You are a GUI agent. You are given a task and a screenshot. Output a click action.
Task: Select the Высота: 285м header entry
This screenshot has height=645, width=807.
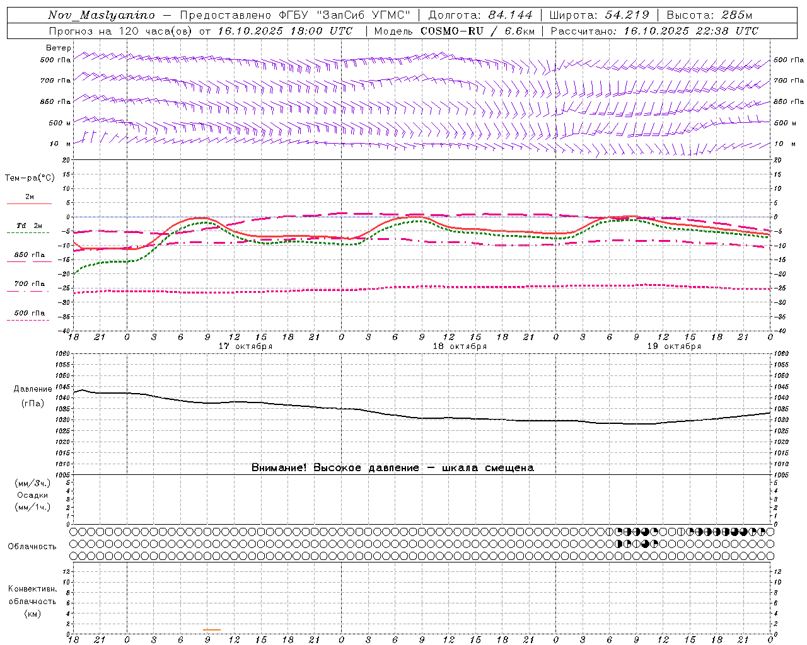[710, 15]
